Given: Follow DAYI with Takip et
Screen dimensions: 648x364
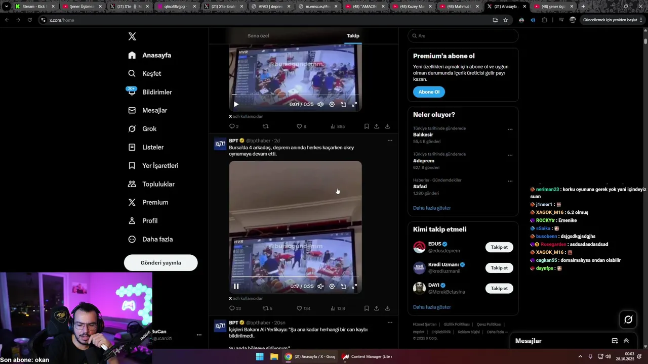Looking at the screenshot, I should [499, 289].
